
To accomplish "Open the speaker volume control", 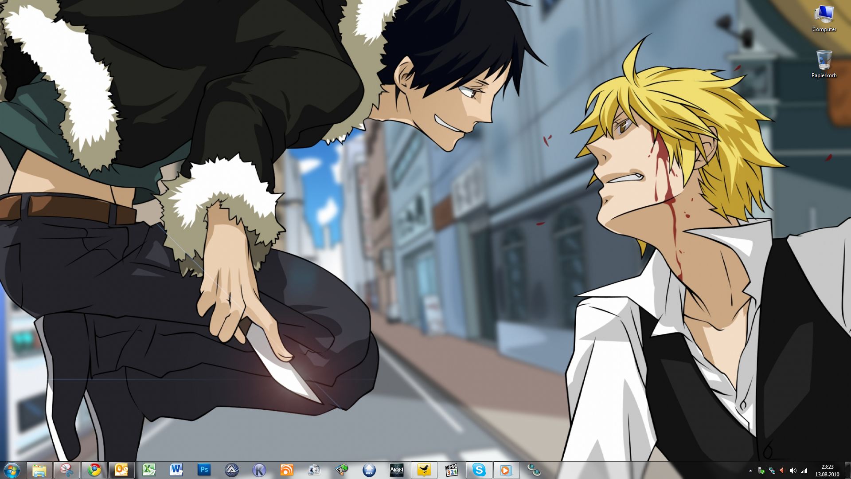I will [793, 471].
